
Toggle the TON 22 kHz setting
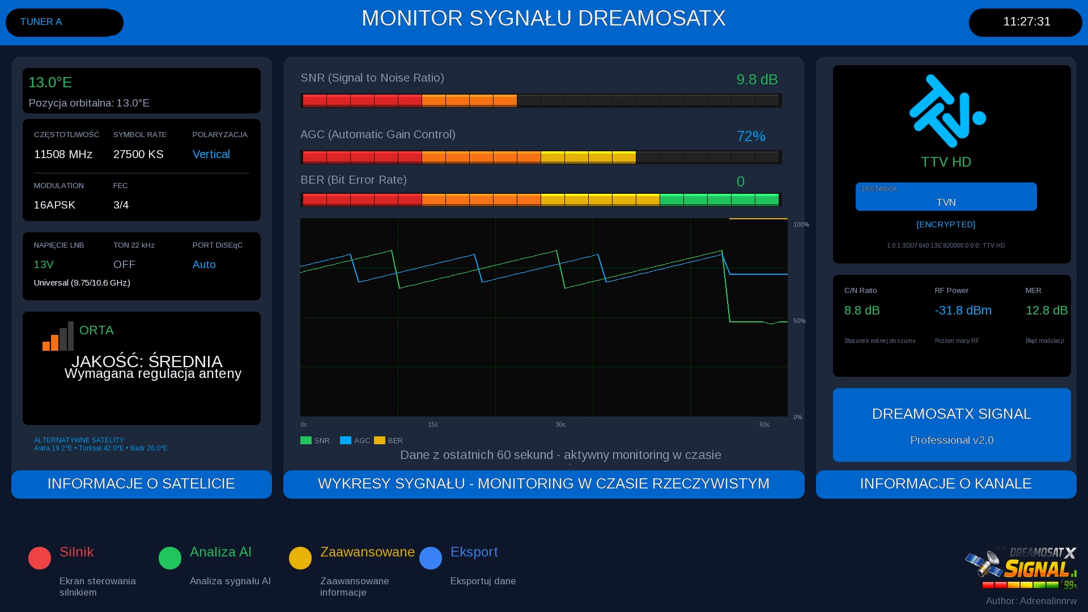[124, 264]
